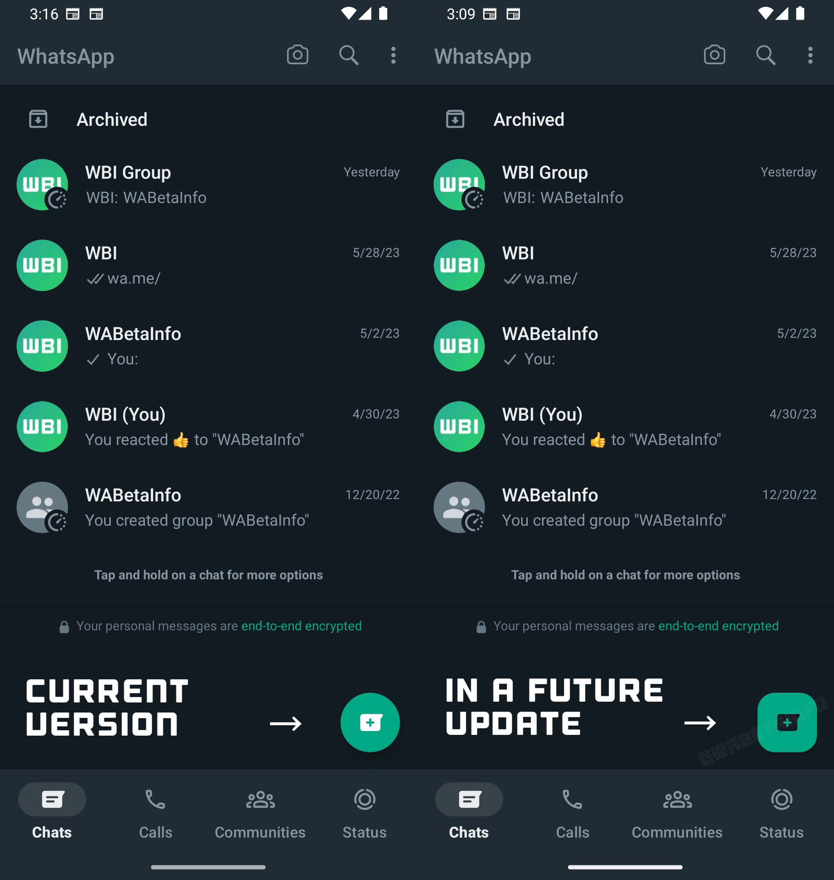Select Chats tab on right screen
The image size is (834, 880).
[x=469, y=812]
